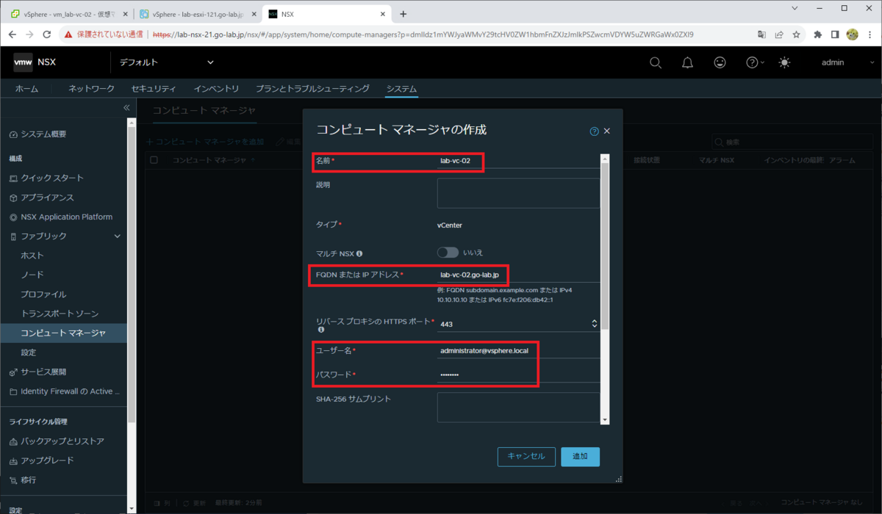The height and width of the screenshot is (514, 882).
Task: Click the 追加 button
Action: tap(580, 456)
